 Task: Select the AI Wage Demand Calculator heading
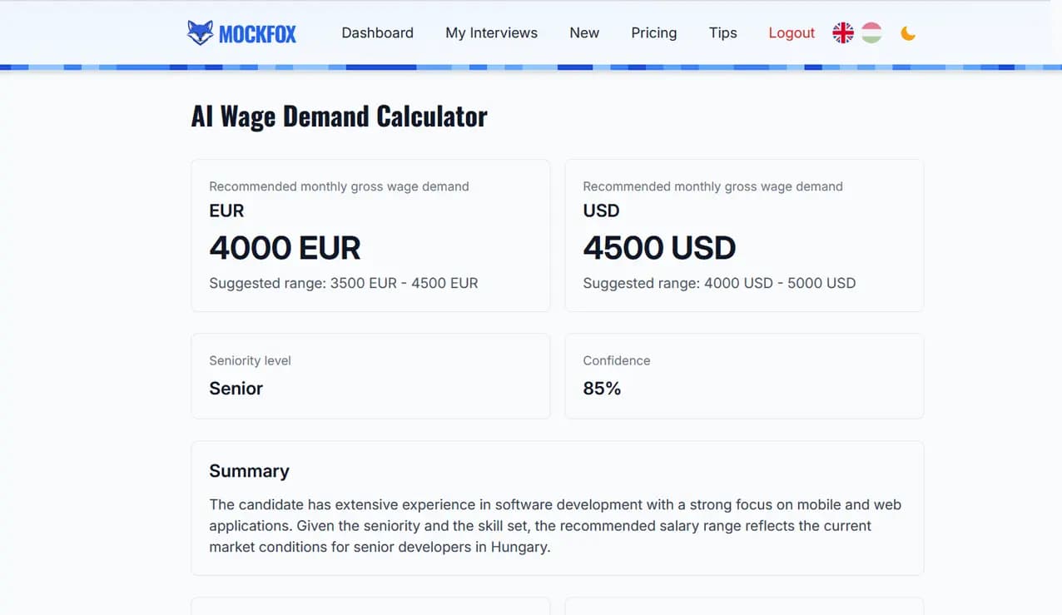pyautogui.click(x=339, y=117)
